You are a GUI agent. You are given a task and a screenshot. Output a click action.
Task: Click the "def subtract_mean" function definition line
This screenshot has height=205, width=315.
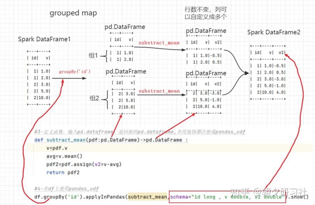click(111, 140)
